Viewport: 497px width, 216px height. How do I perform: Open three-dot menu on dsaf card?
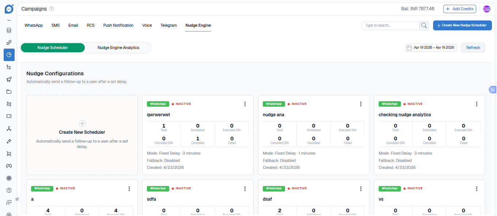coord(361,189)
